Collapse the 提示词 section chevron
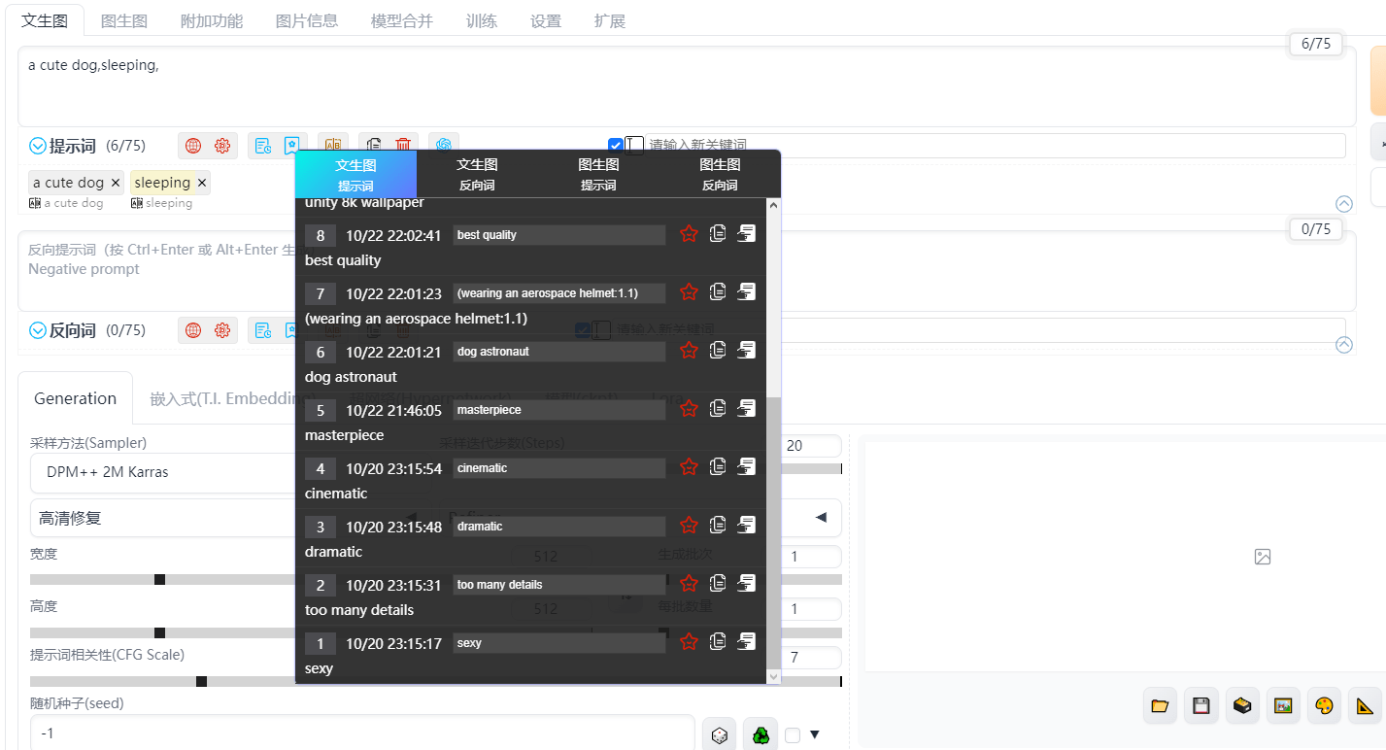The width and height of the screenshot is (1386, 750). 38,147
